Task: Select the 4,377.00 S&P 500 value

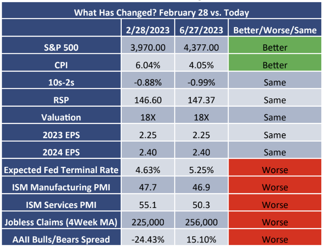Action: [200, 47]
